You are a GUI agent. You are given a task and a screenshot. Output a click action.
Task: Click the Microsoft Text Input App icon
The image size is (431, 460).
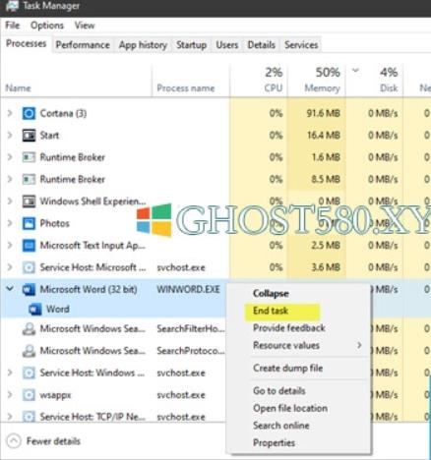click(29, 245)
